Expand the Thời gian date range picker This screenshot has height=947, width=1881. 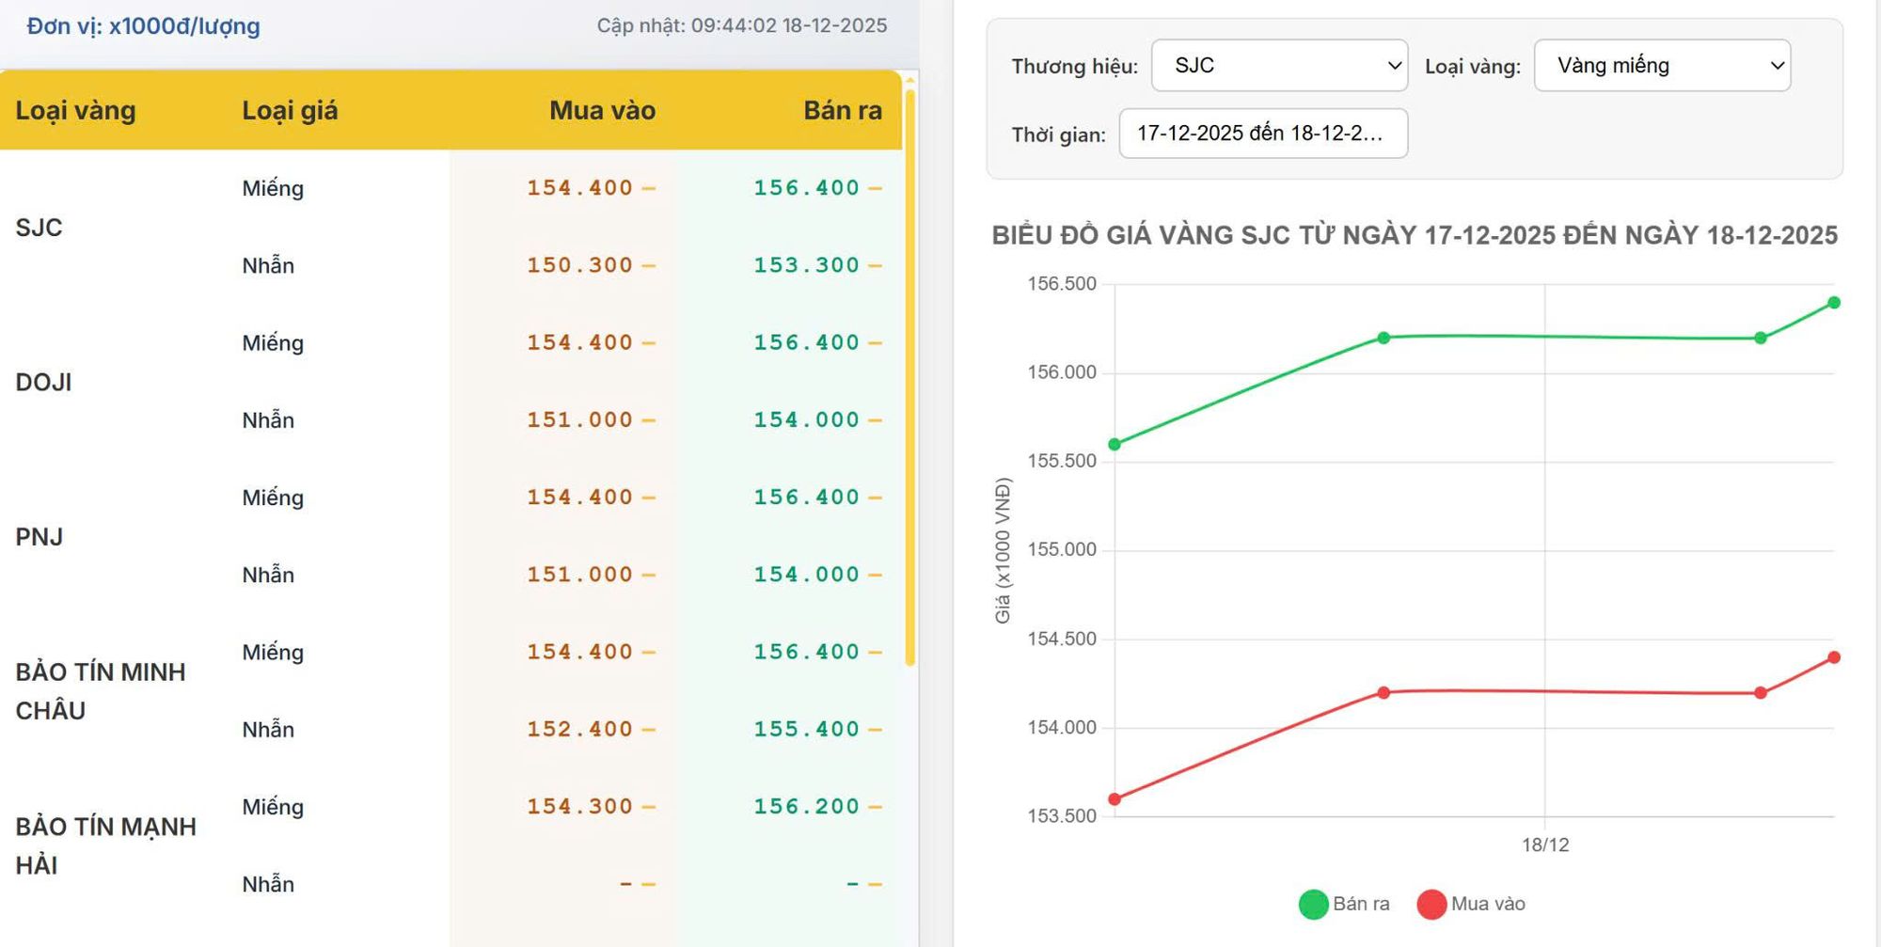[1264, 134]
